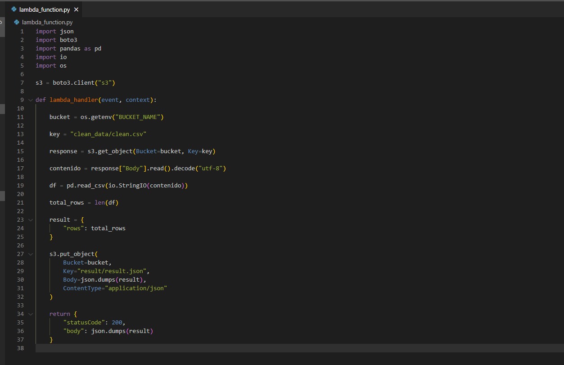Close the lambda_function.py tab
The height and width of the screenshot is (365, 564).
click(x=76, y=9)
